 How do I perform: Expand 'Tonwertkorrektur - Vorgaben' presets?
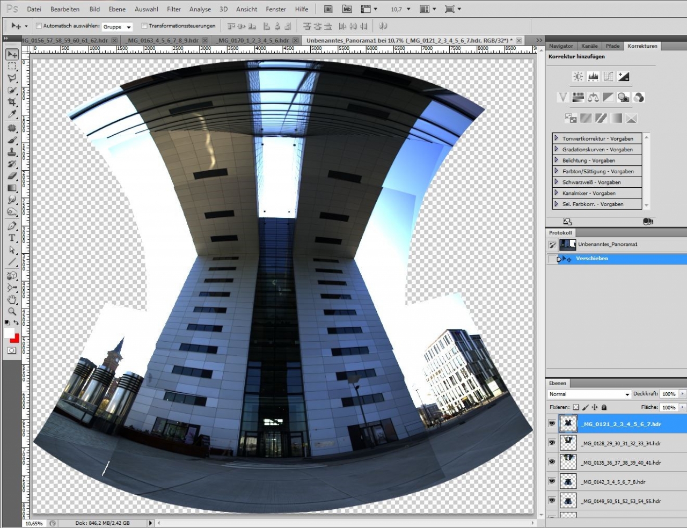click(557, 138)
